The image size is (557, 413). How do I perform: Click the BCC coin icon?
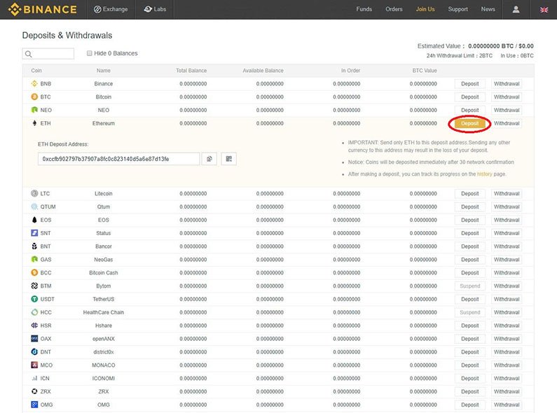(x=34, y=272)
